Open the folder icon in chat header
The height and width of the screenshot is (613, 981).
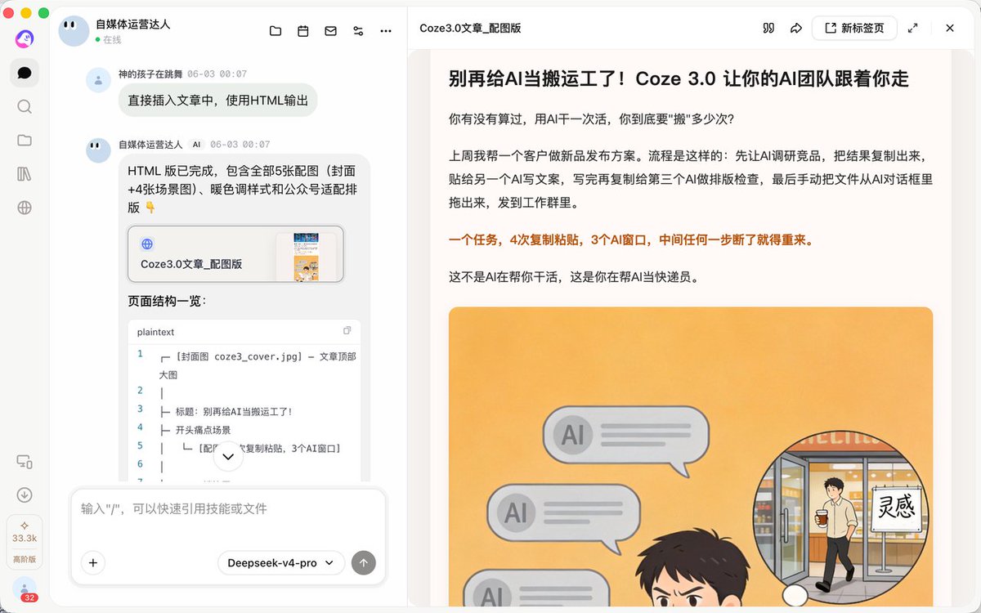[x=275, y=31]
